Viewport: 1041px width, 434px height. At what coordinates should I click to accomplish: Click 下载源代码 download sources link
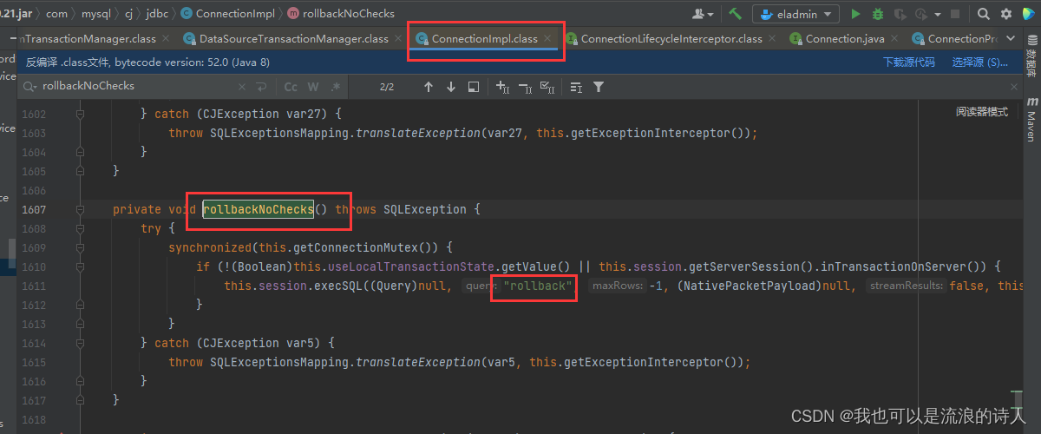coord(909,62)
